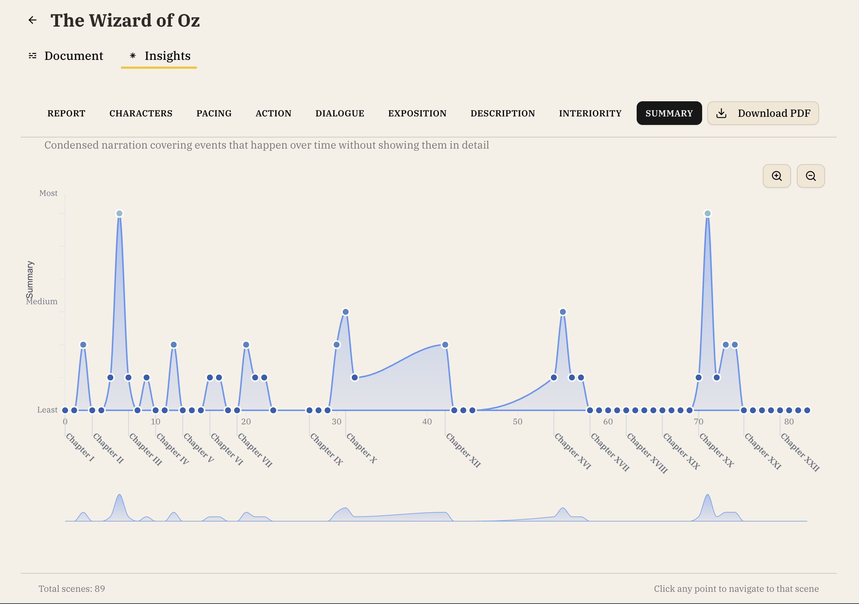
Task: Click the tallest data point near scene 70
Action: 707,213
